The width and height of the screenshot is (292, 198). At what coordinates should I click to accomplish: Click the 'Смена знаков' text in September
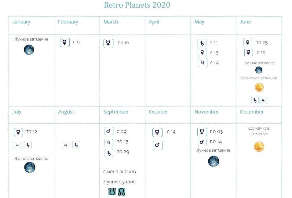119,171
